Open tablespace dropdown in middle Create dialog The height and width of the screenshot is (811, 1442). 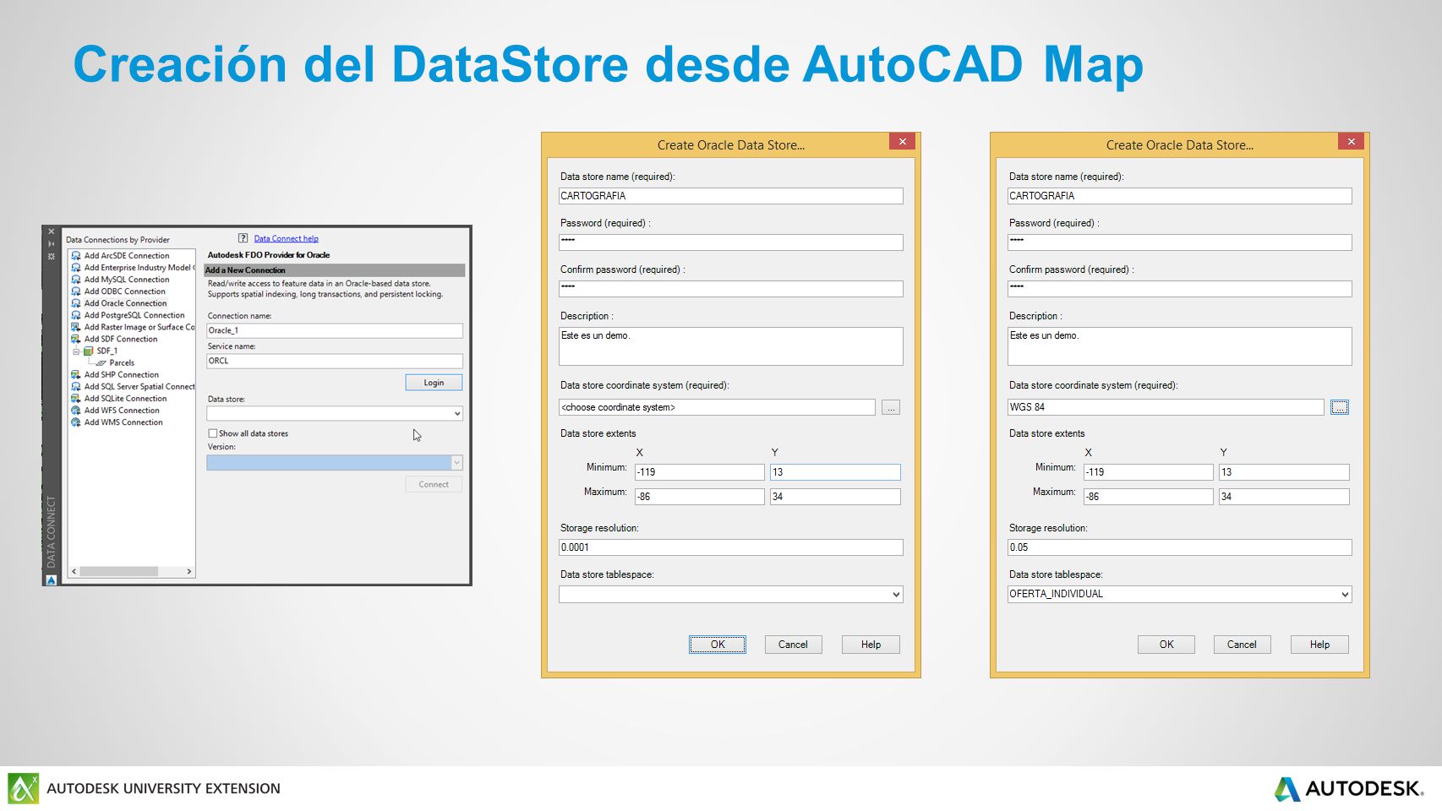tap(896, 594)
